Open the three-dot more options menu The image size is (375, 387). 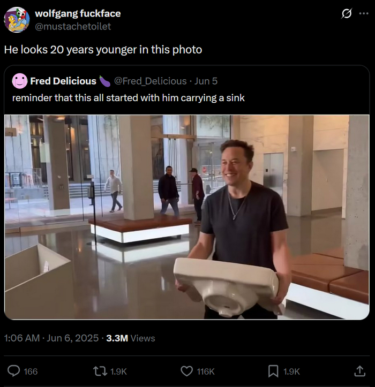click(x=364, y=14)
